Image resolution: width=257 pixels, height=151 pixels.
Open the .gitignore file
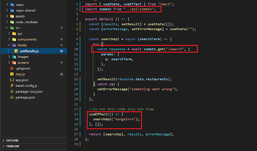tap(23, 68)
